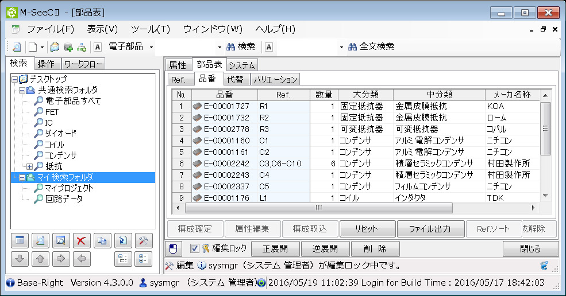Click the 全文検索 button
Viewport: 566px width, 296px height.
point(371,46)
